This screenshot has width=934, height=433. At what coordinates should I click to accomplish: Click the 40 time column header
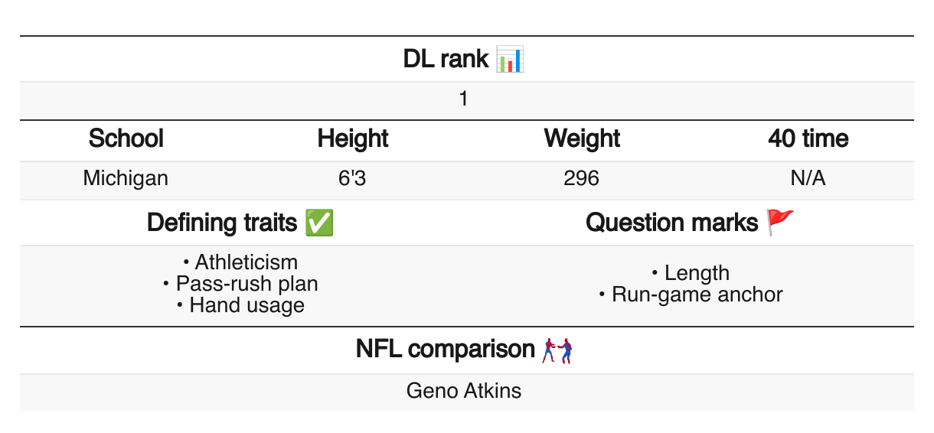808,138
